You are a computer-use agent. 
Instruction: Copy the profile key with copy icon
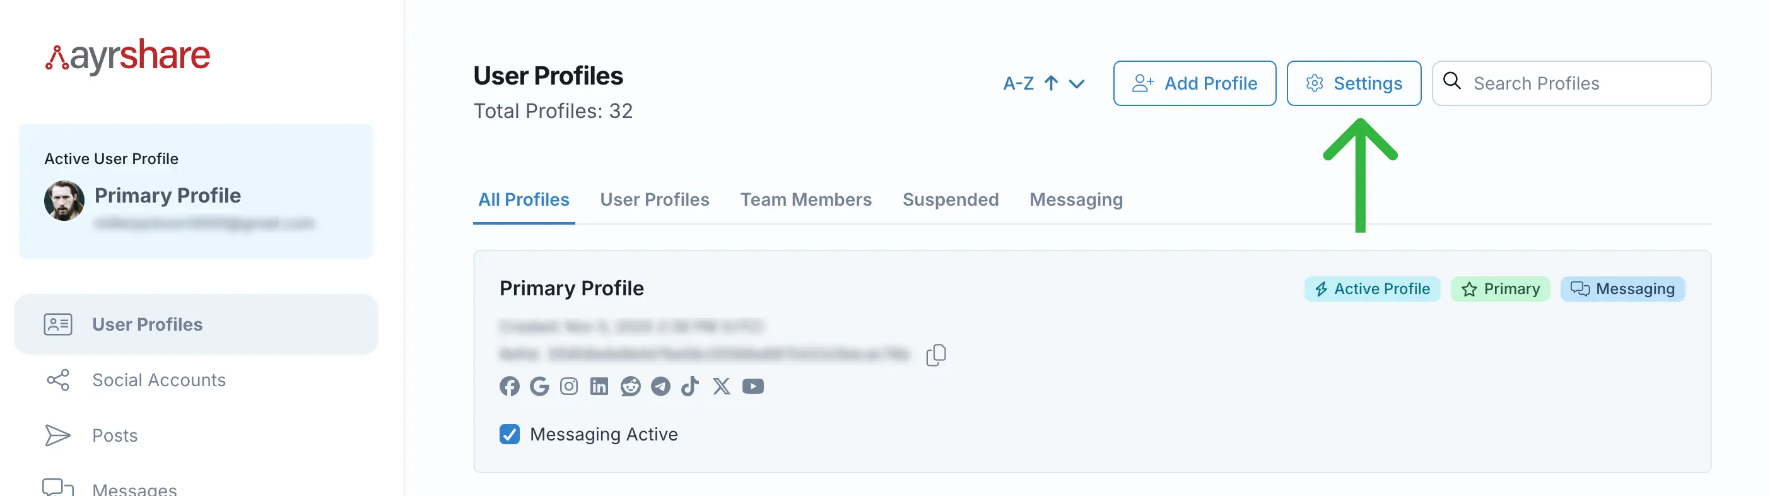pyautogui.click(x=936, y=355)
